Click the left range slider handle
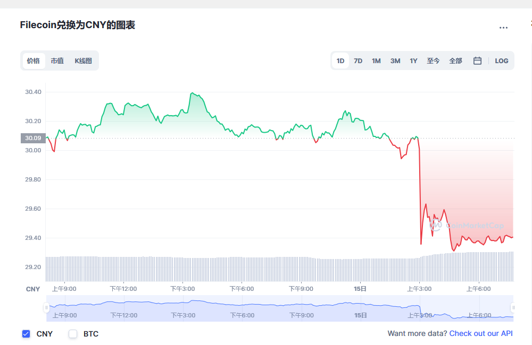The image size is (532, 345). tap(46, 307)
